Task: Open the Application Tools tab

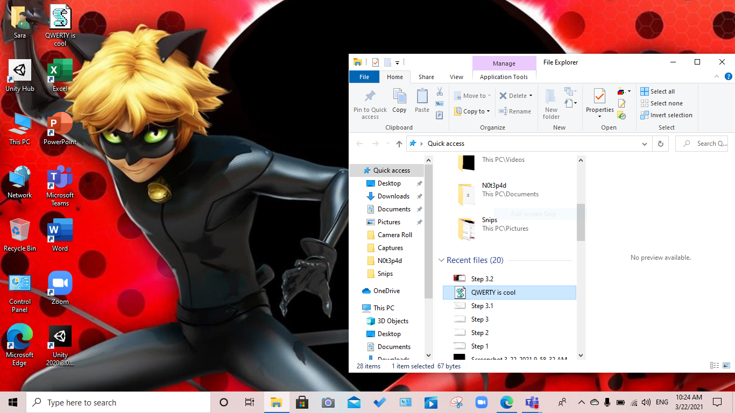Action: click(504, 77)
